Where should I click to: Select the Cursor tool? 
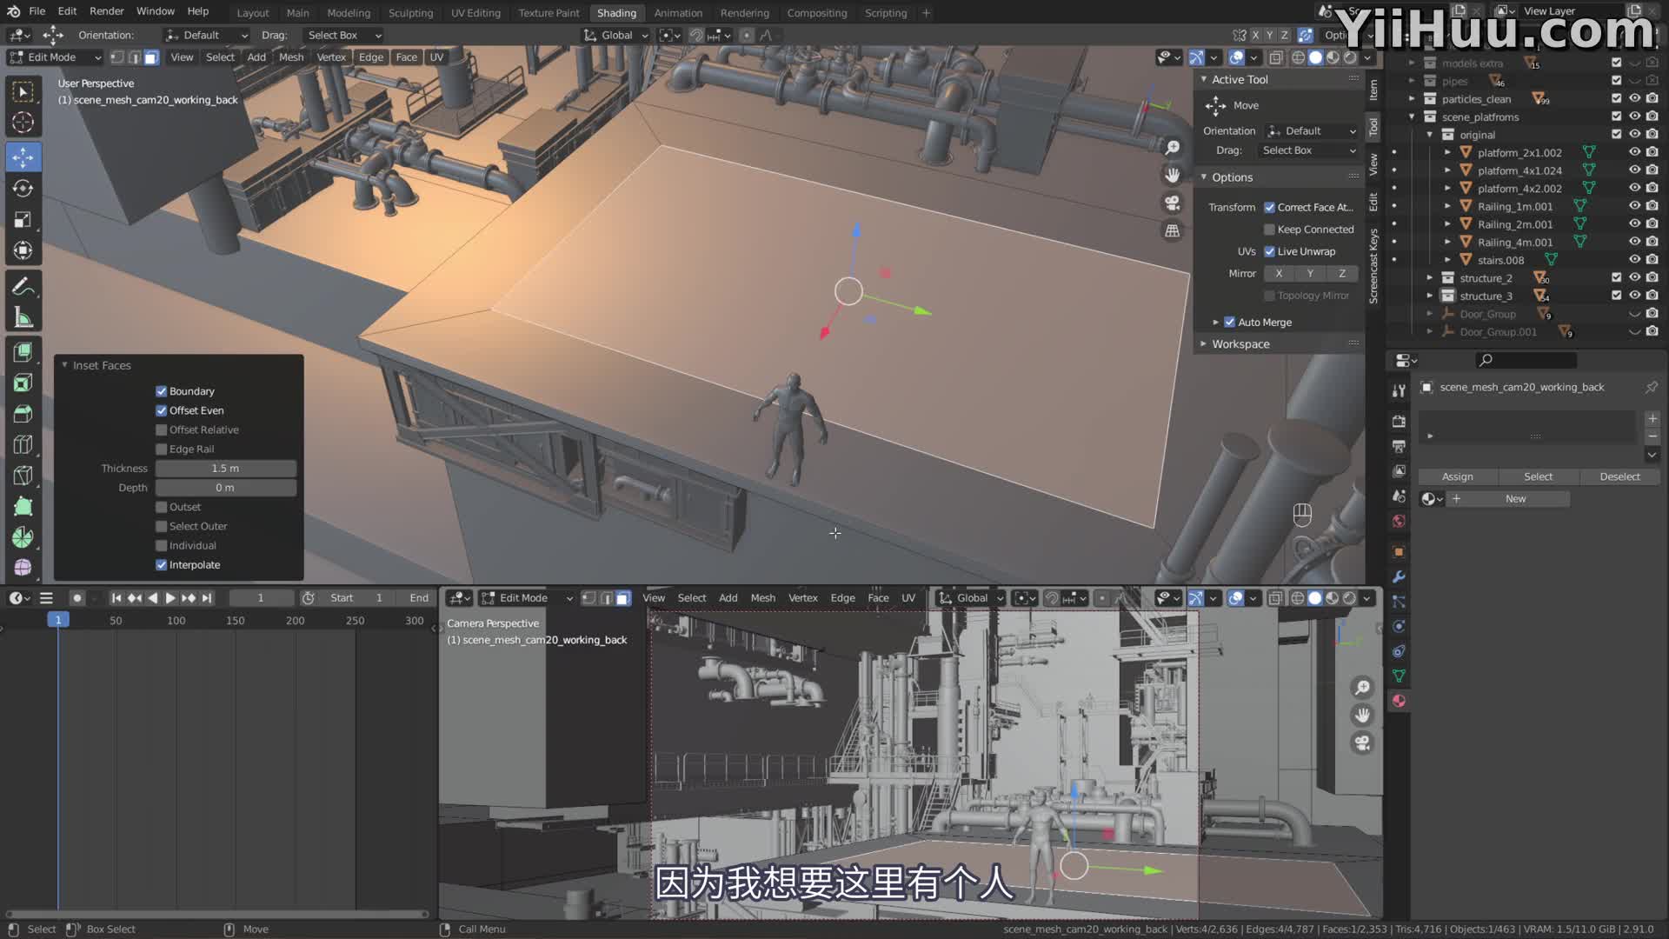[23, 123]
